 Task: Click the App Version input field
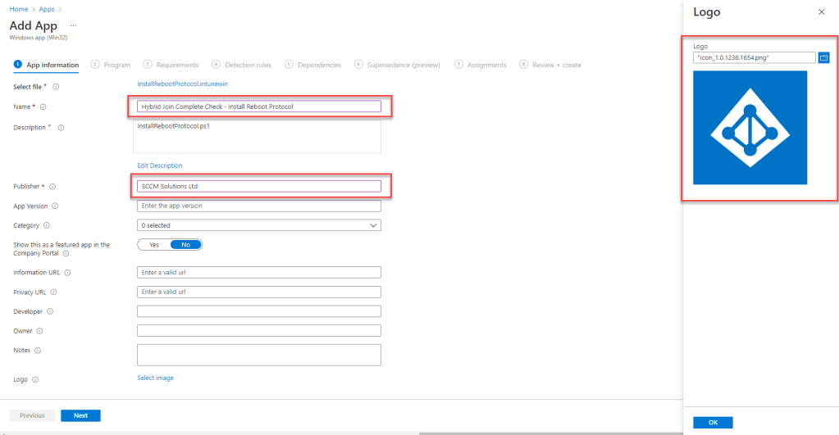point(258,206)
